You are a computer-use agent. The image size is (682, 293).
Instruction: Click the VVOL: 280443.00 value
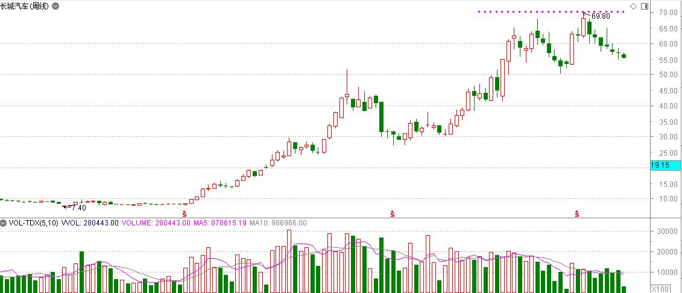(90, 223)
